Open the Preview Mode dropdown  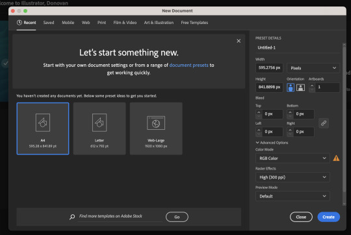(x=292, y=196)
